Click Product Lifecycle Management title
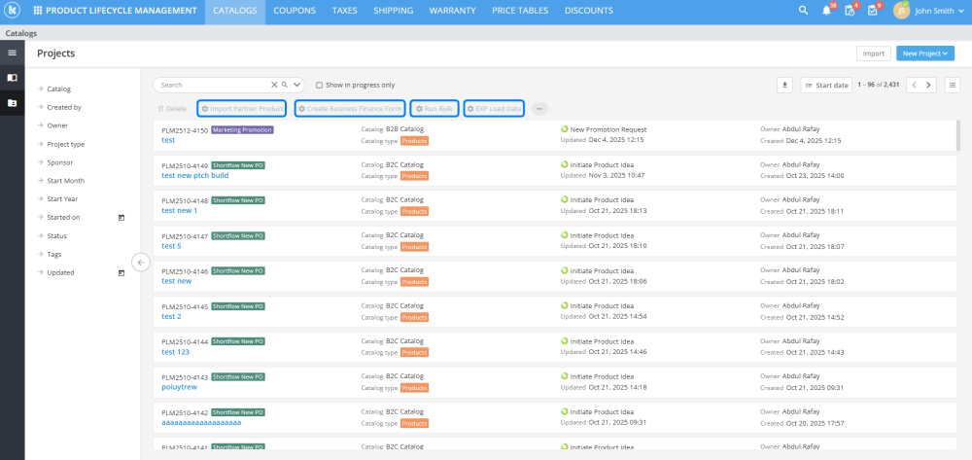 (121, 11)
